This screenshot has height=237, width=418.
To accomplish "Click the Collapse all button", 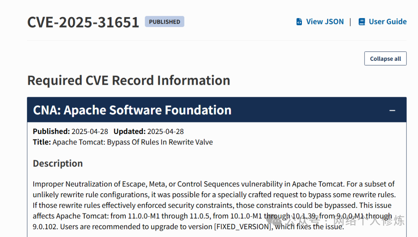I will [x=385, y=58].
